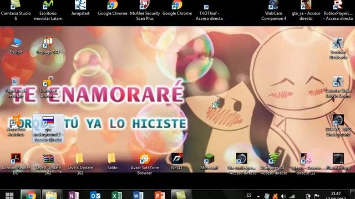This screenshot has width=355, height=199.
Task: Select the Prepago TAE shortcut
Action: click(x=48, y=46)
